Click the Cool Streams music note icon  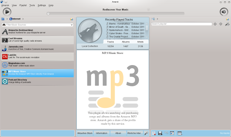click(5, 40)
